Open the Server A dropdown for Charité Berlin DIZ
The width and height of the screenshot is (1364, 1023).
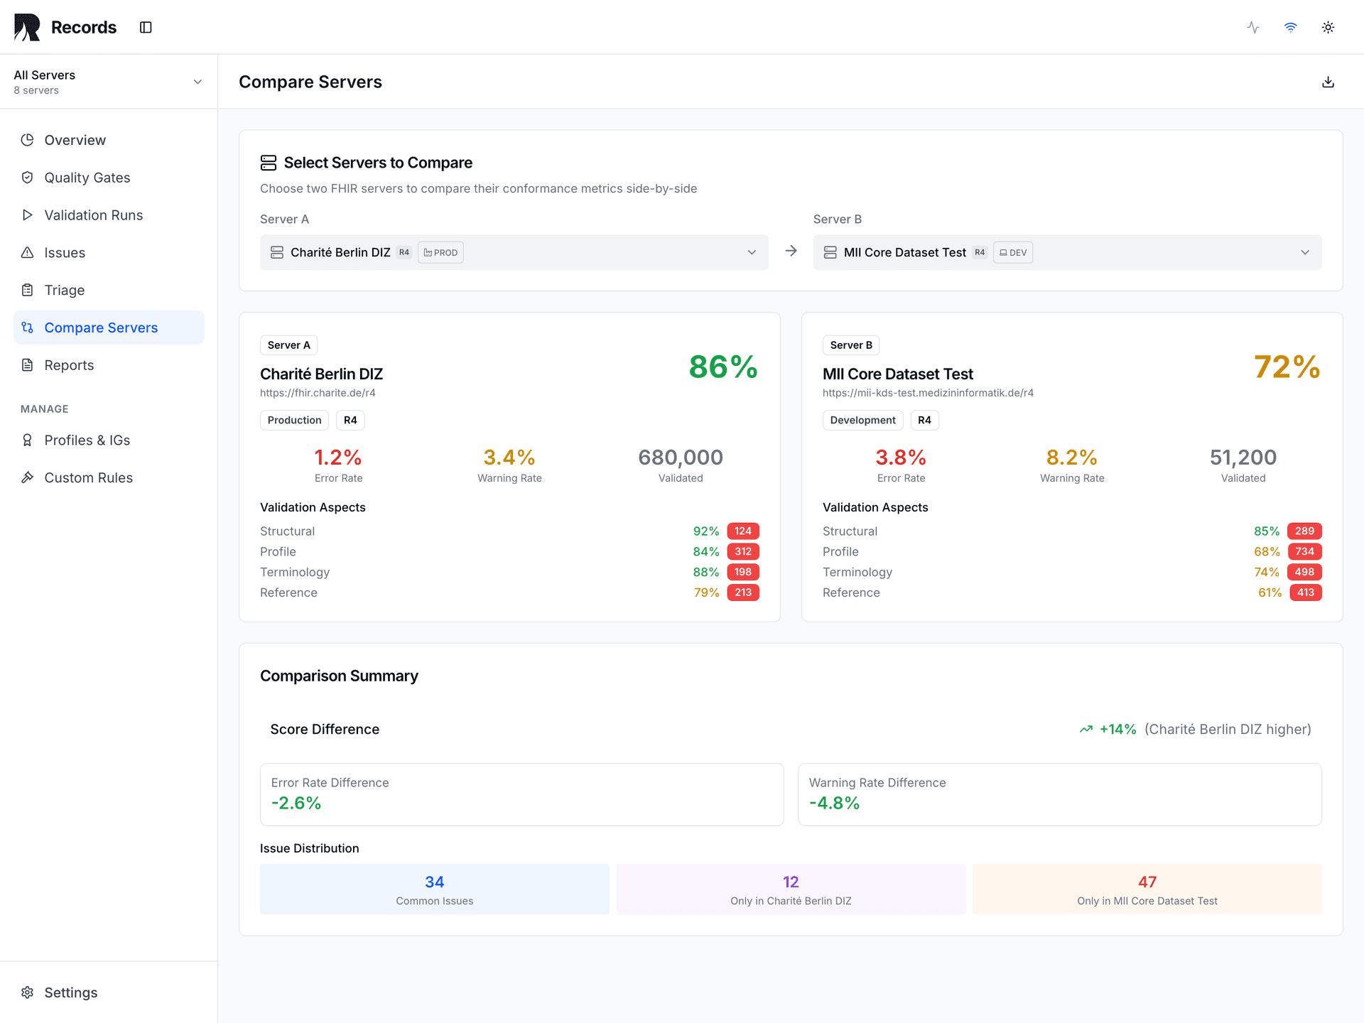coord(752,252)
